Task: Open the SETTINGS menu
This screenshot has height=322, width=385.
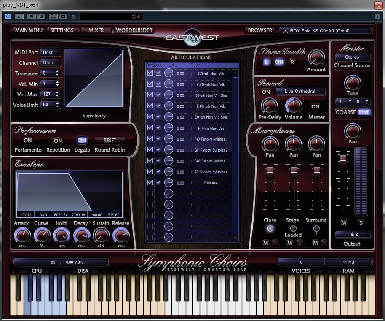Action: (x=62, y=30)
